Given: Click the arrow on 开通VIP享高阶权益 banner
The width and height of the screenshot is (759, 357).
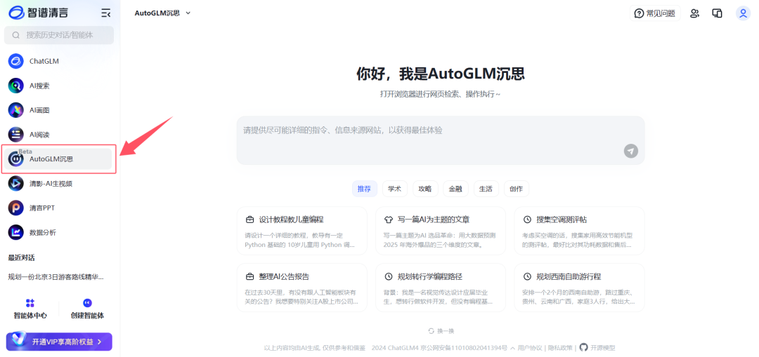Looking at the screenshot, I should click(x=99, y=342).
